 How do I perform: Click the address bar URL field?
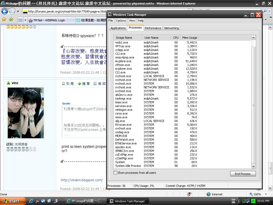tap(65, 11)
